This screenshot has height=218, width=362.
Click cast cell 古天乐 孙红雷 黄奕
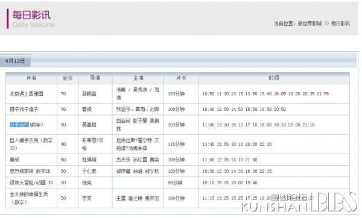[x=138, y=160]
